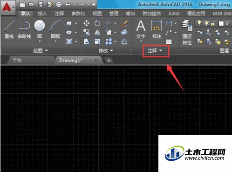The height and width of the screenshot is (172, 232).
Task: Select the Explode tool icon
Action: (x=124, y=32)
